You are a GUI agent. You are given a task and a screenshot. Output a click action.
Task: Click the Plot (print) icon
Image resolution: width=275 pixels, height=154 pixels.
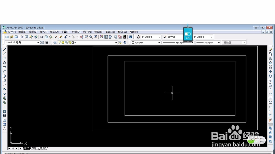[x=22, y=37]
